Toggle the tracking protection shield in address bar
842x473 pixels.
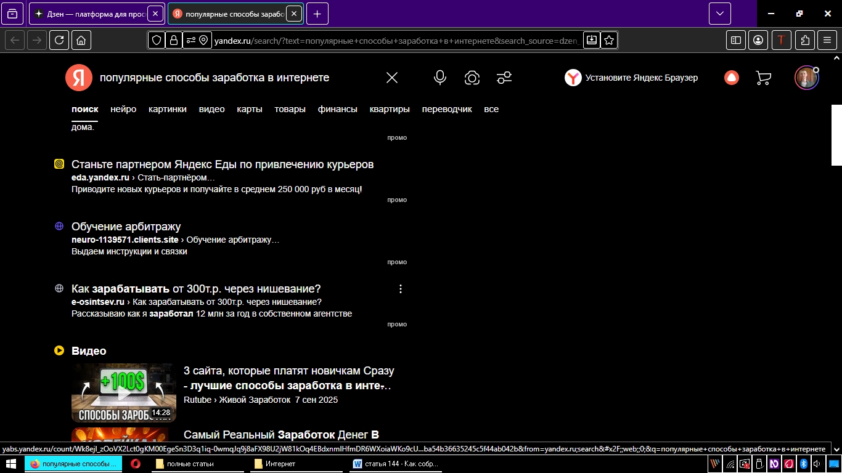[x=157, y=40]
